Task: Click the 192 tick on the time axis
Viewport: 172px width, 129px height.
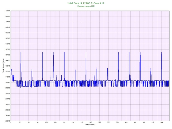Action: (x=64, y=123)
